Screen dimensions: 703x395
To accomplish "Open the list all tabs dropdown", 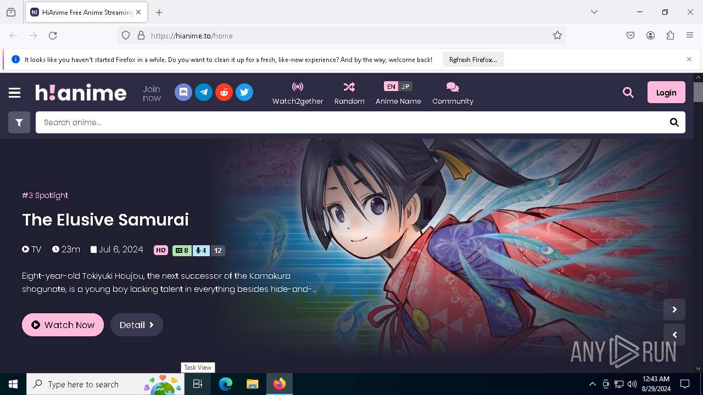I will (594, 12).
